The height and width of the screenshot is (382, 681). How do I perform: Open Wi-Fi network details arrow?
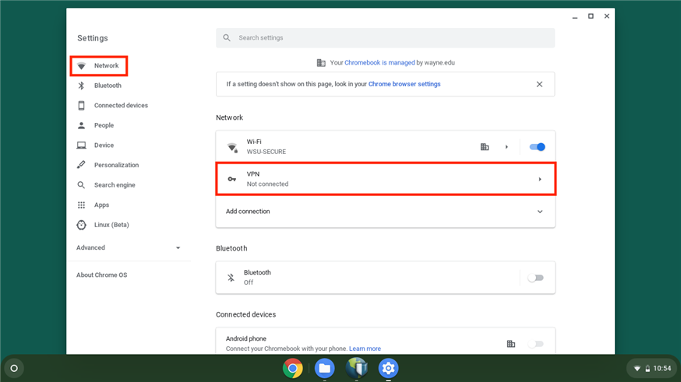[x=506, y=147]
